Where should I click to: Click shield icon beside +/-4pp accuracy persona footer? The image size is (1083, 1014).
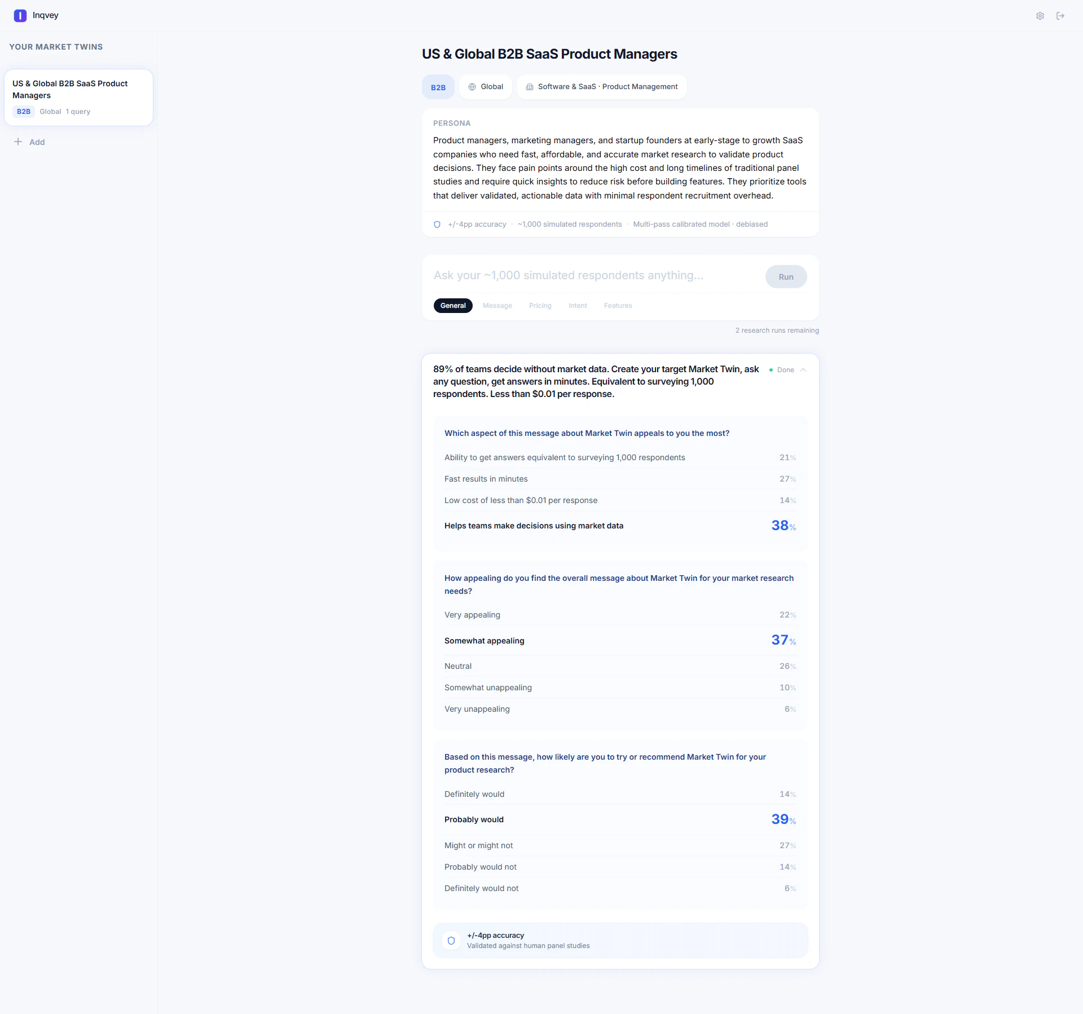point(437,224)
